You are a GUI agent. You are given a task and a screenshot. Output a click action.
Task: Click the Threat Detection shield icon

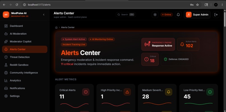(6, 57)
